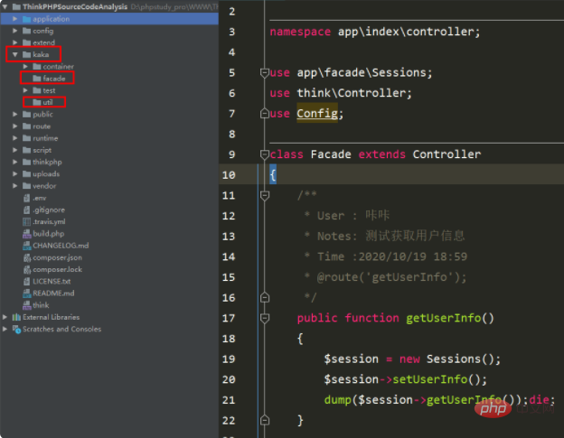This screenshot has width=564, height=438.
Task: Click the CHANGELOG.md markdown file icon
Action: click(27, 246)
